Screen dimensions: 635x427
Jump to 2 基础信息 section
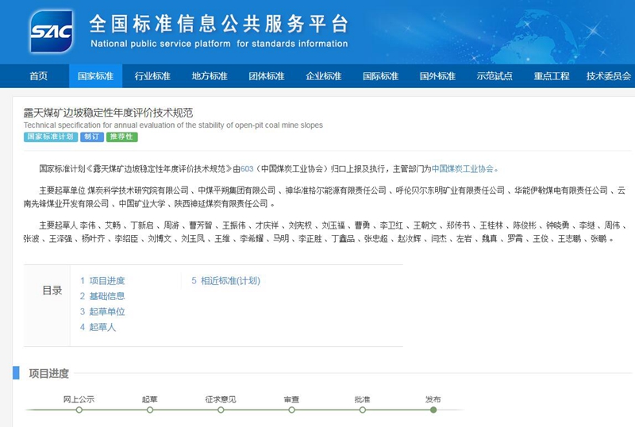point(102,296)
